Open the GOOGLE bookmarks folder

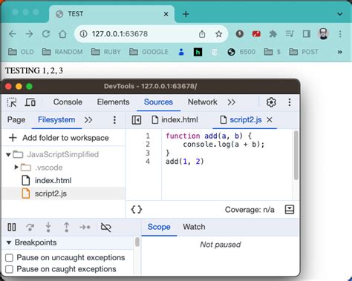click(149, 52)
